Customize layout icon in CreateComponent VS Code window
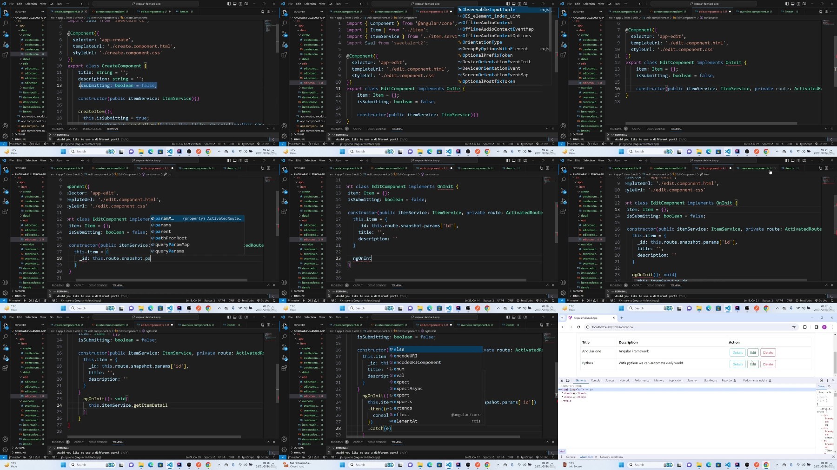 tap(246, 4)
